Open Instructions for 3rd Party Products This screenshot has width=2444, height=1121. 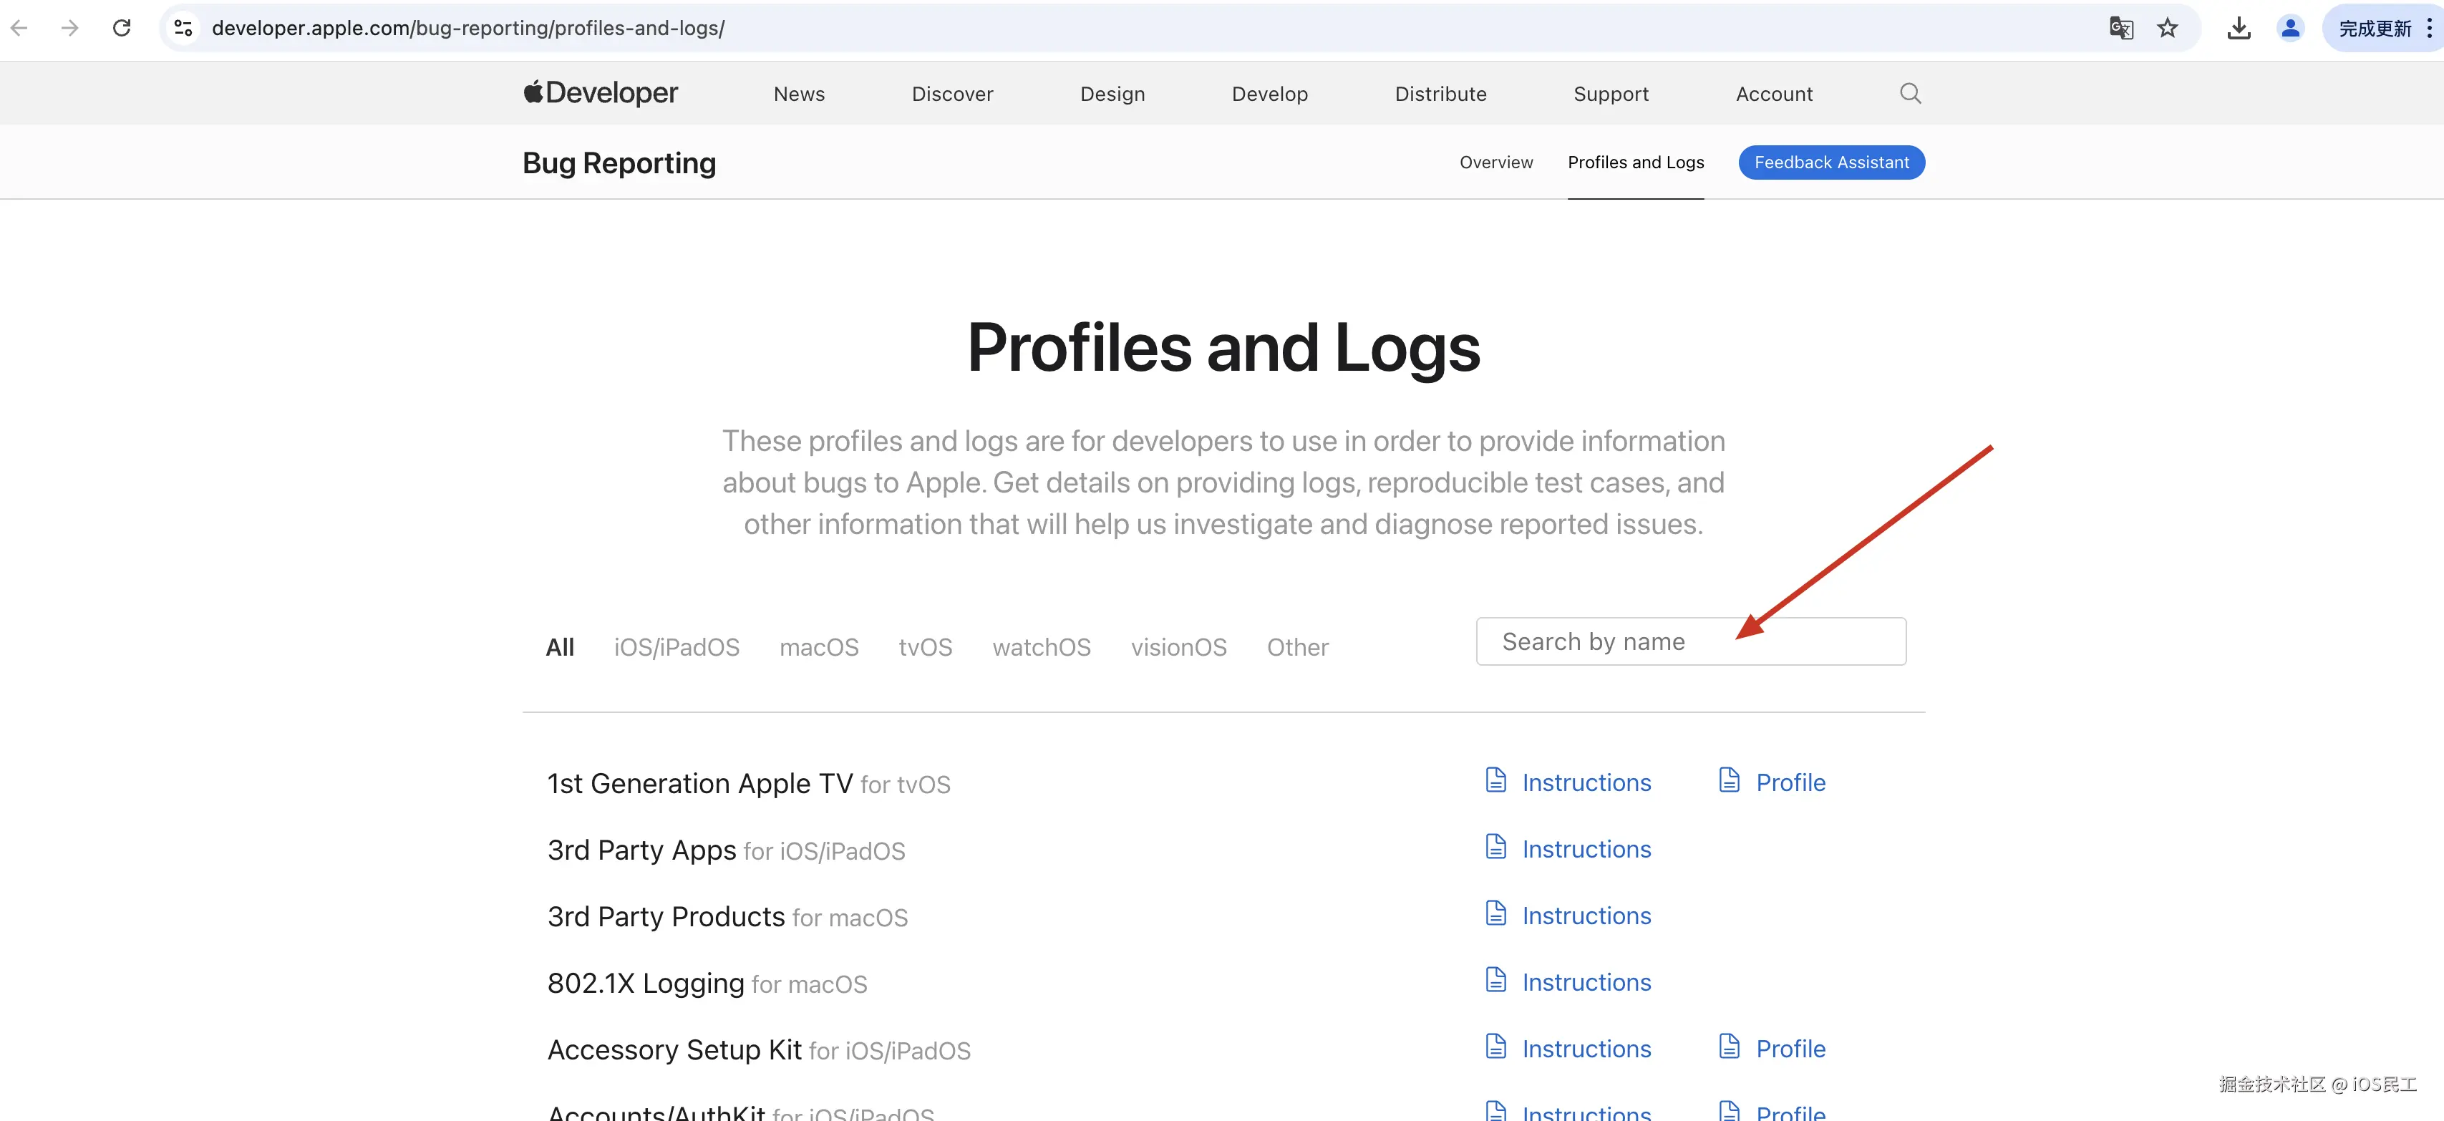(1586, 916)
